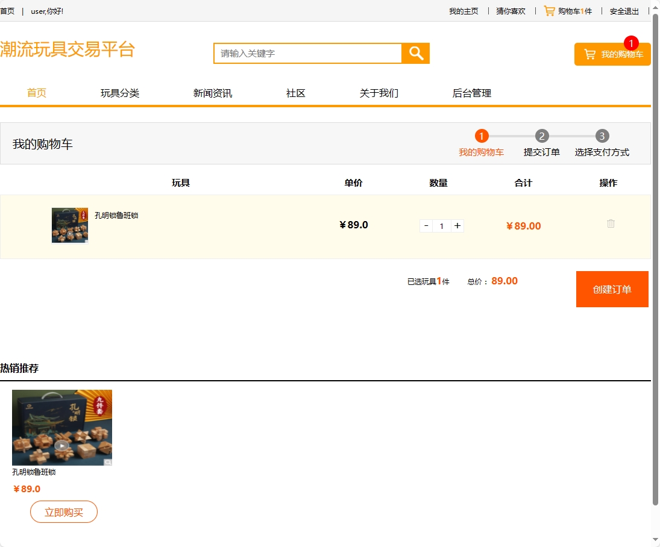Click 立即购买 under the recommended product
The width and height of the screenshot is (660, 547).
pyautogui.click(x=64, y=511)
